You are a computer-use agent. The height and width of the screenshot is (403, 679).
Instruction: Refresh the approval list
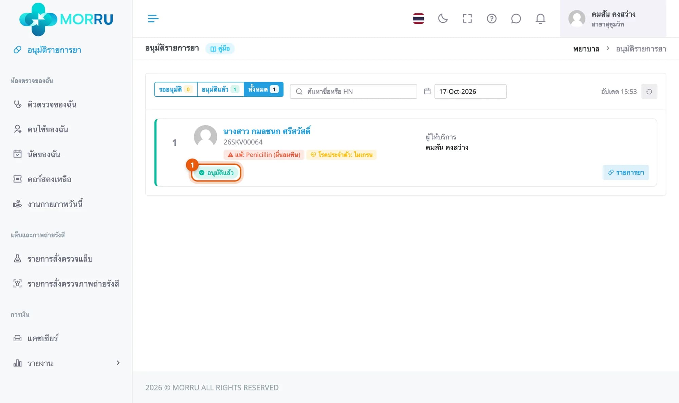coord(649,92)
